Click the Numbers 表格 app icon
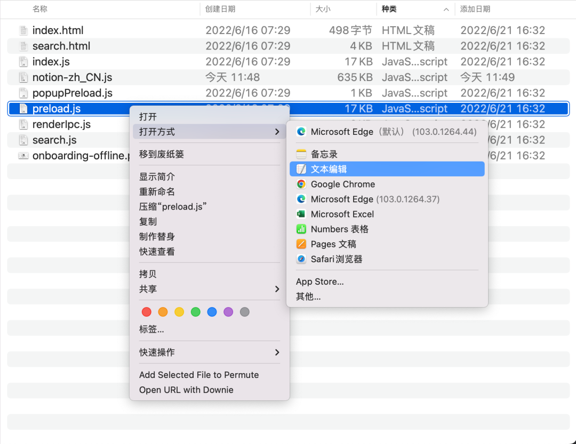The image size is (576, 444). coord(301,229)
